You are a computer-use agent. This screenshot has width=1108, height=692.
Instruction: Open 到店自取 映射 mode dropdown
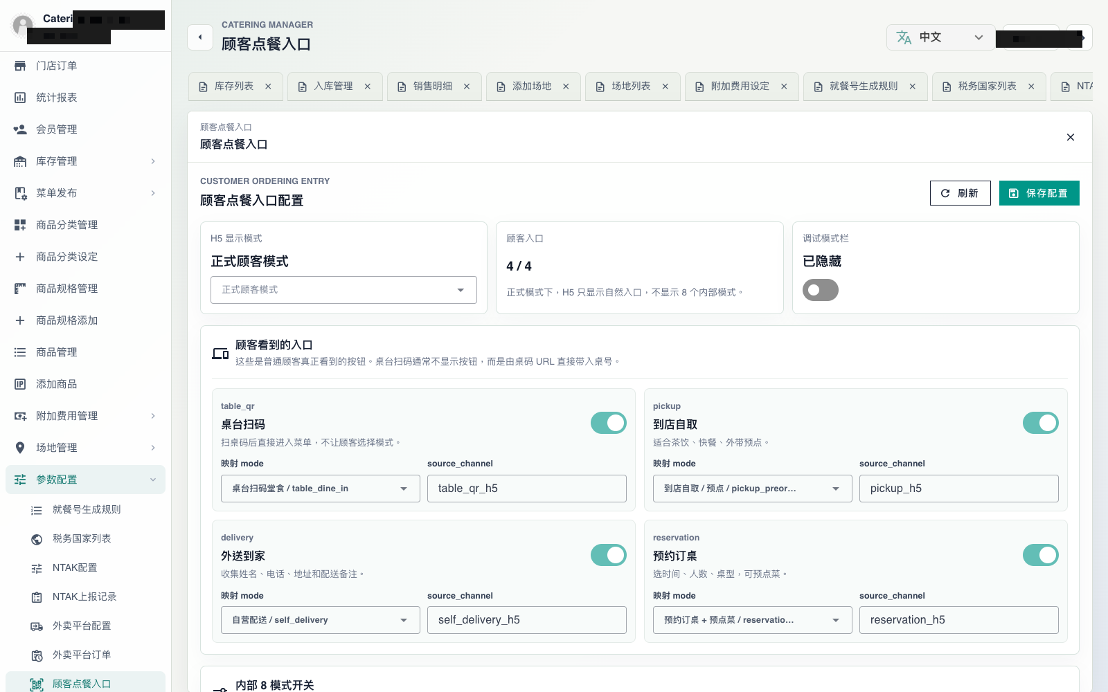[x=753, y=489]
